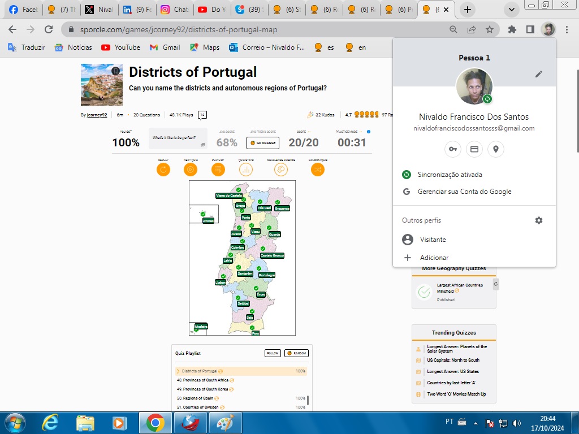Open passwords with the key icon
The width and height of the screenshot is (579, 434).
click(x=452, y=149)
